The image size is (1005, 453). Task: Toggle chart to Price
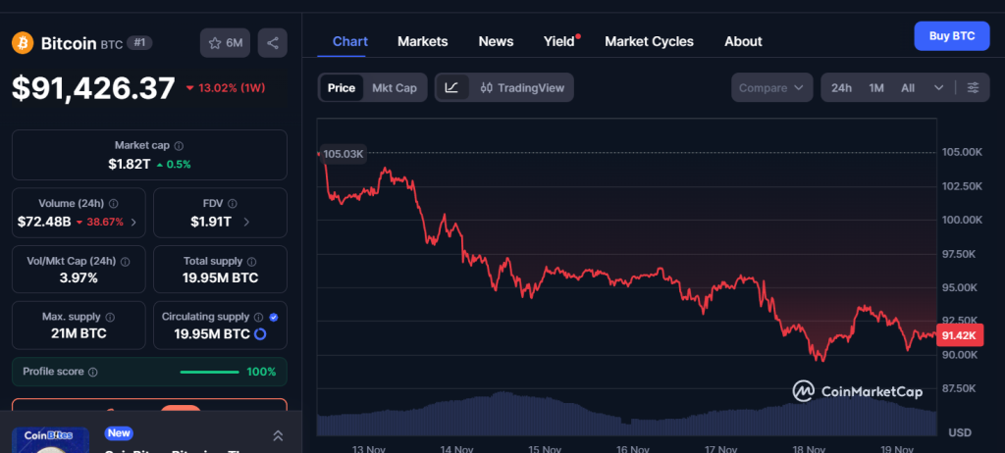point(342,88)
